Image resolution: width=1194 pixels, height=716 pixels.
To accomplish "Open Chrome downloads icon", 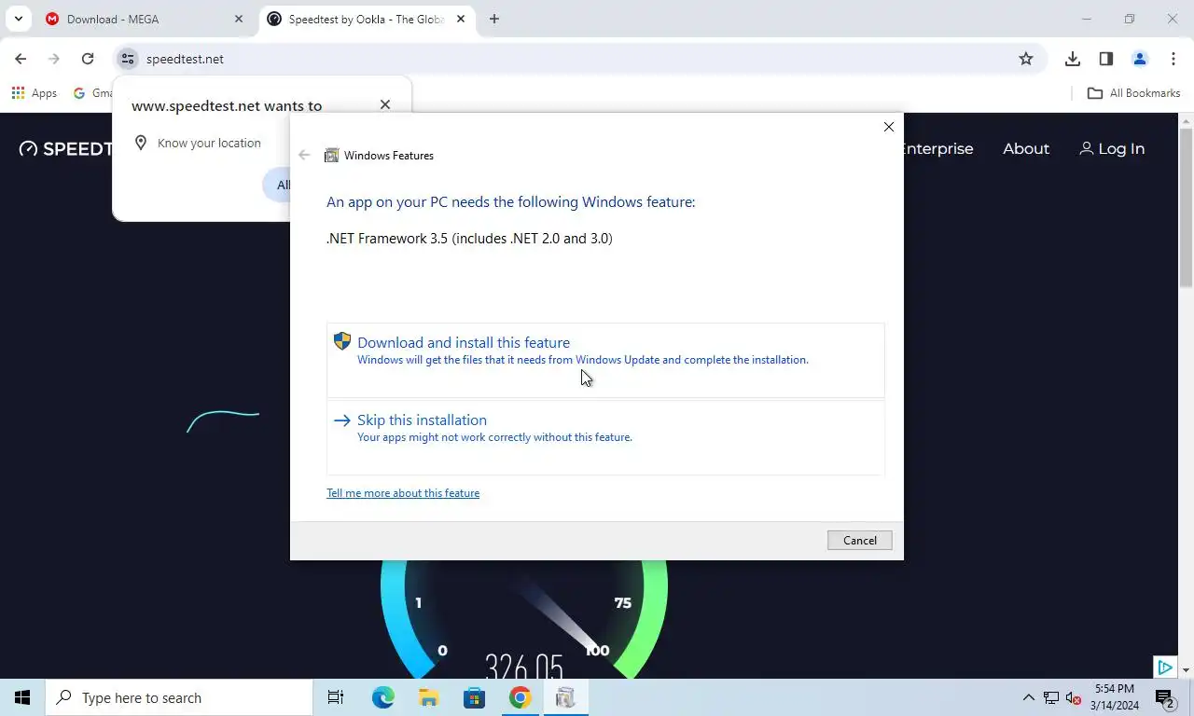I will (1073, 59).
